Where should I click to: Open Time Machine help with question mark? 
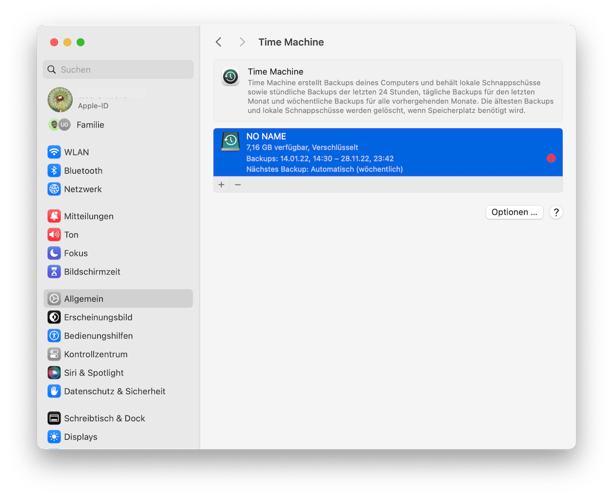pos(556,212)
